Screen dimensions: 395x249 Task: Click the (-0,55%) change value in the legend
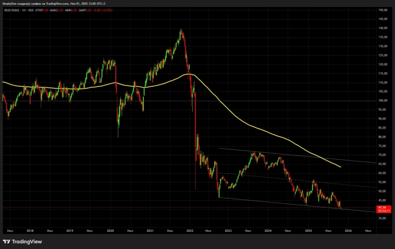(x=107, y=10)
